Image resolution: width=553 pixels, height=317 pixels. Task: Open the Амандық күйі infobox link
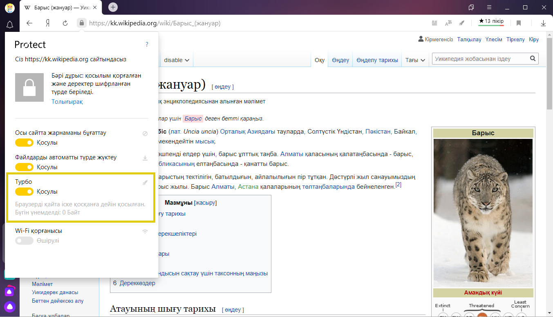coord(483,292)
